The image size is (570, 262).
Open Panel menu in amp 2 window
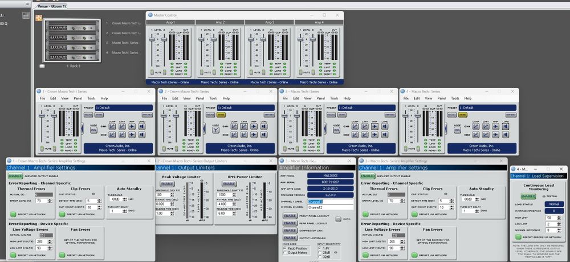pyautogui.click(x=200, y=99)
